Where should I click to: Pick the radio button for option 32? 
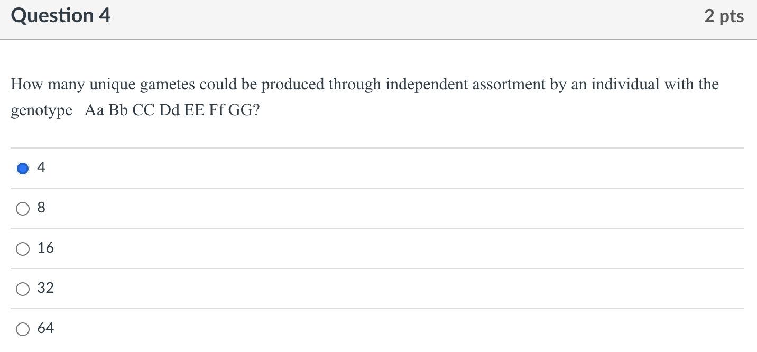[x=23, y=289]
